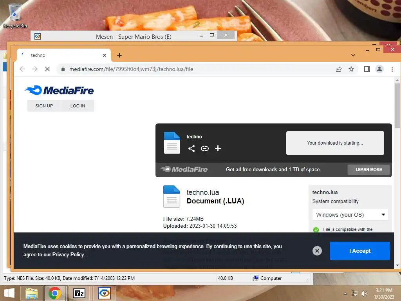
Task: Open 7-Zip from the taskbar
Action: point(79,293)
